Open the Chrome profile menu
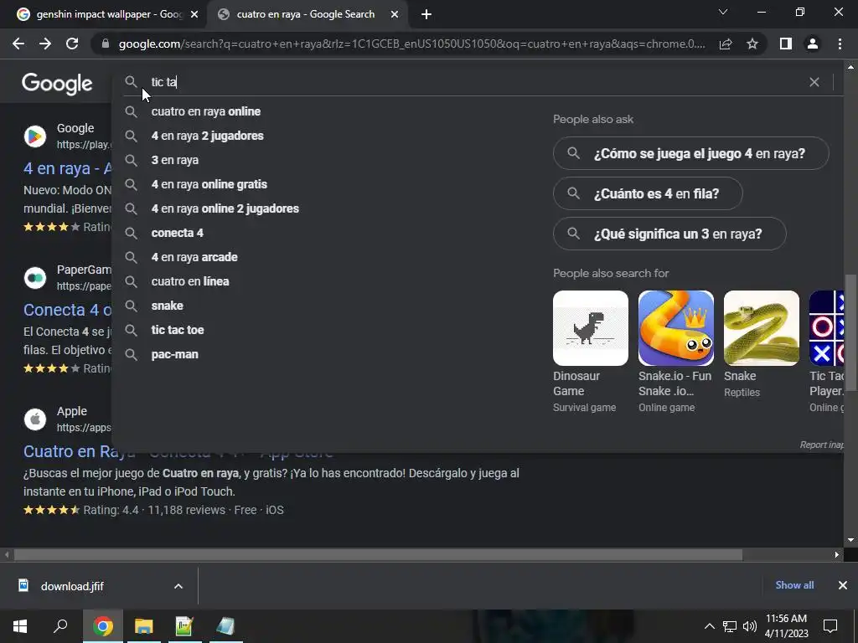The height and width of the screenshot is (643, 858). coord(813,44)
